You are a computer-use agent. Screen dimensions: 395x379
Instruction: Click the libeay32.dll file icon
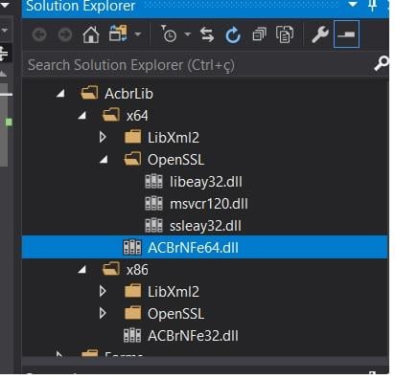(x=153, y=181)
